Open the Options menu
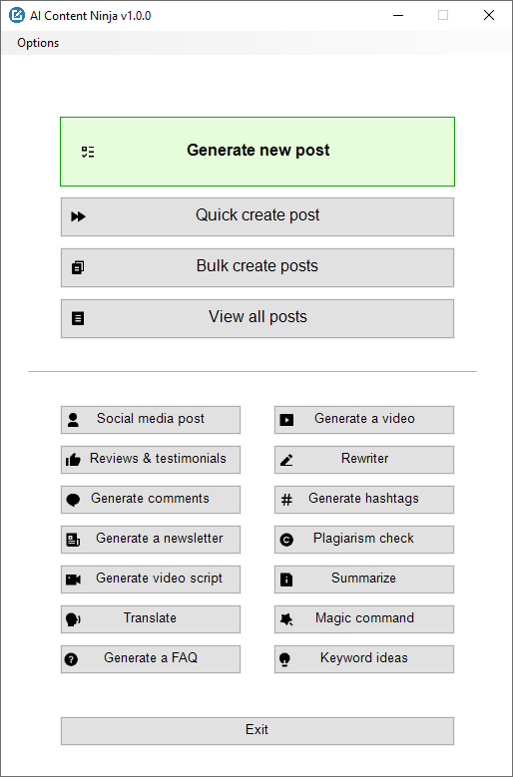This screenshot has width=513, height=777. coord(38,43)
